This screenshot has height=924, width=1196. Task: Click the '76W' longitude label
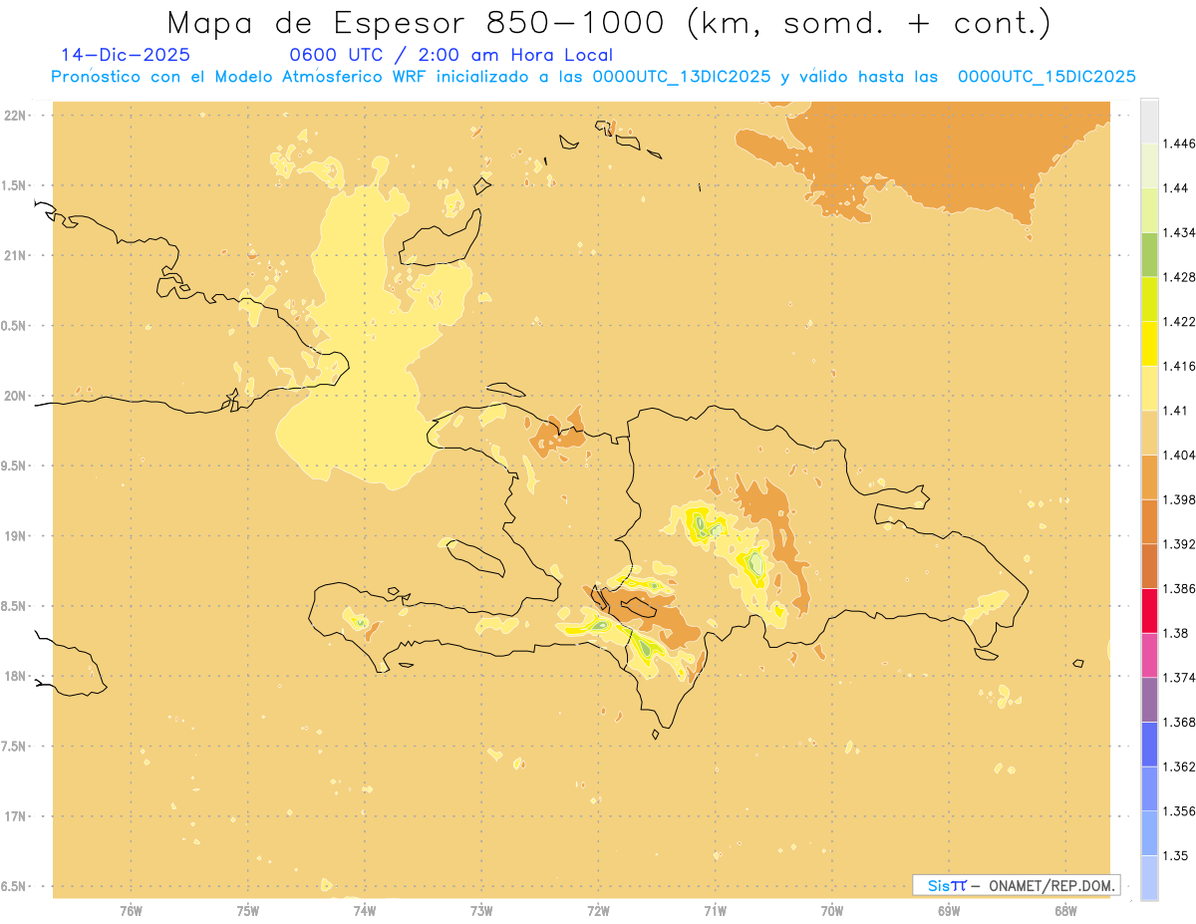(x=131, y=911)
